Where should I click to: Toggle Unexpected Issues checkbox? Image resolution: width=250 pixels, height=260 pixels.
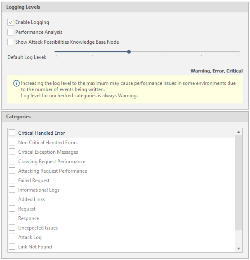click(12, 228)
